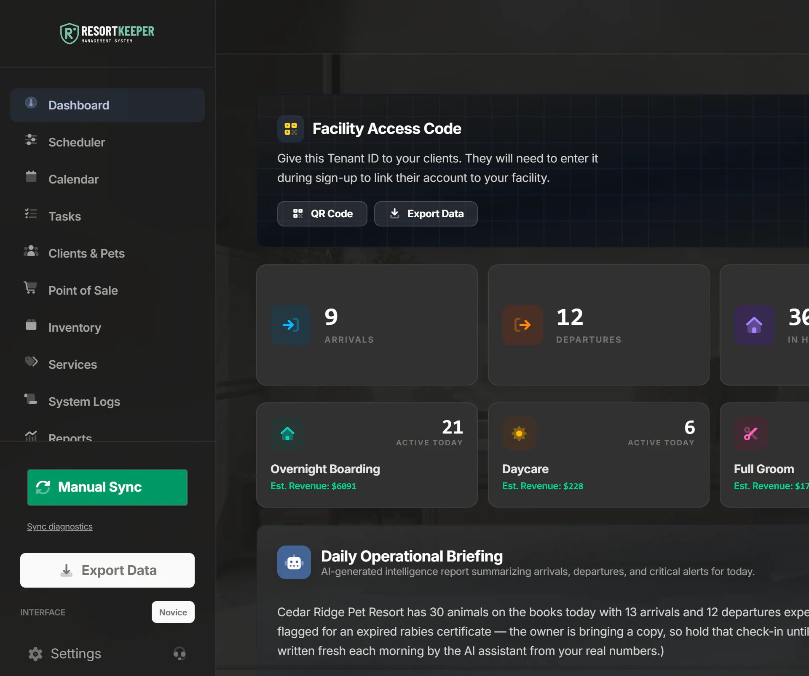Open Clients & Pets
Image resolution: width=809 pixels, height=676 pixels.
(x=107, y=253)
